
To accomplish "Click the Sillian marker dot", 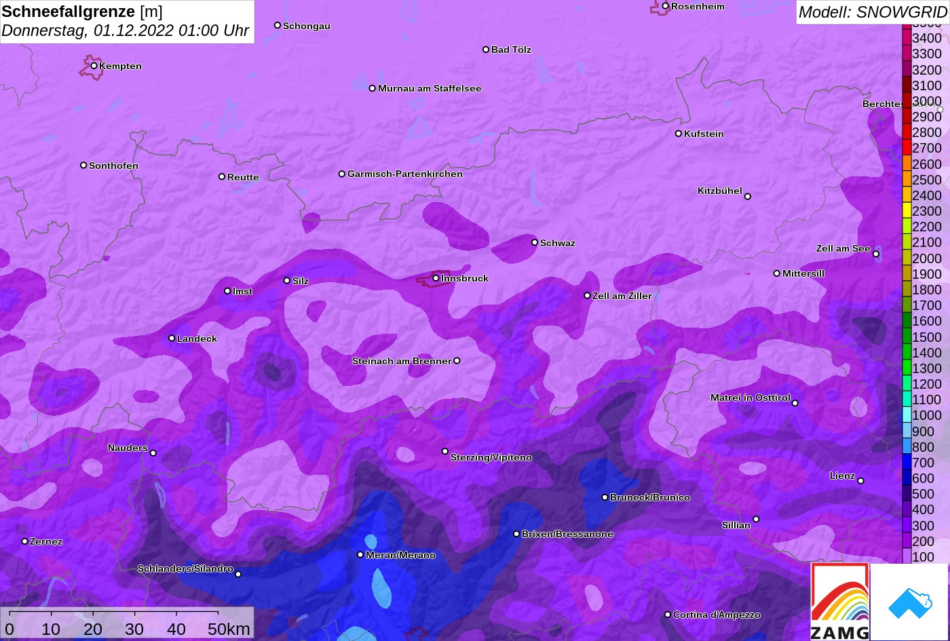I will click(756, 520).
